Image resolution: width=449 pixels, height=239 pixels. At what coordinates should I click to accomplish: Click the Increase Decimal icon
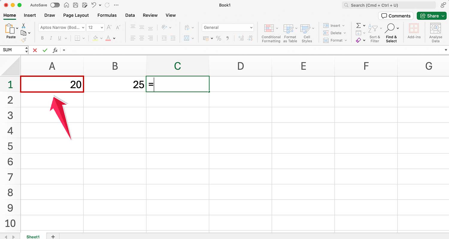coord(241,38)
